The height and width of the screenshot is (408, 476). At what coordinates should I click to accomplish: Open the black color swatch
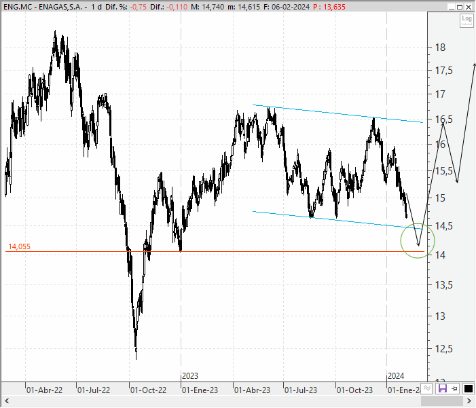(469, 388)
